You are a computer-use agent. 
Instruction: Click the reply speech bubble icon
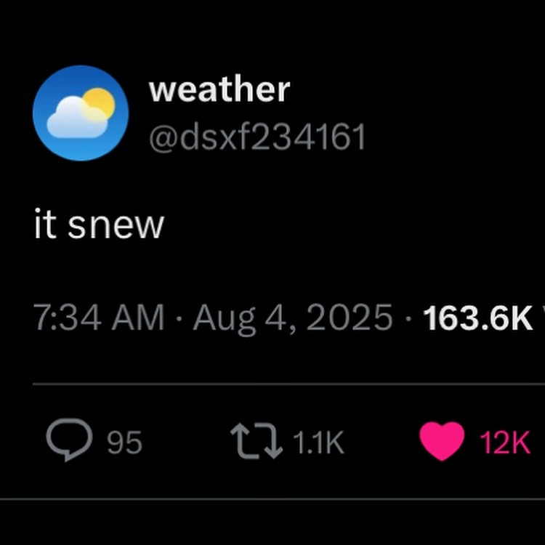pyautogui.click(x=69, y=441)
